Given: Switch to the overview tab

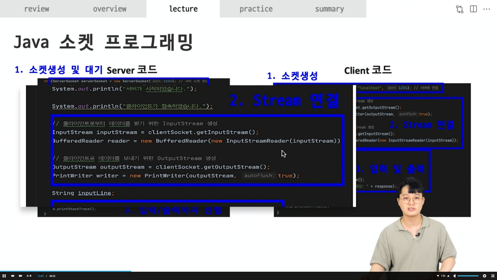Looking at the screenshot, I should 110,9.
